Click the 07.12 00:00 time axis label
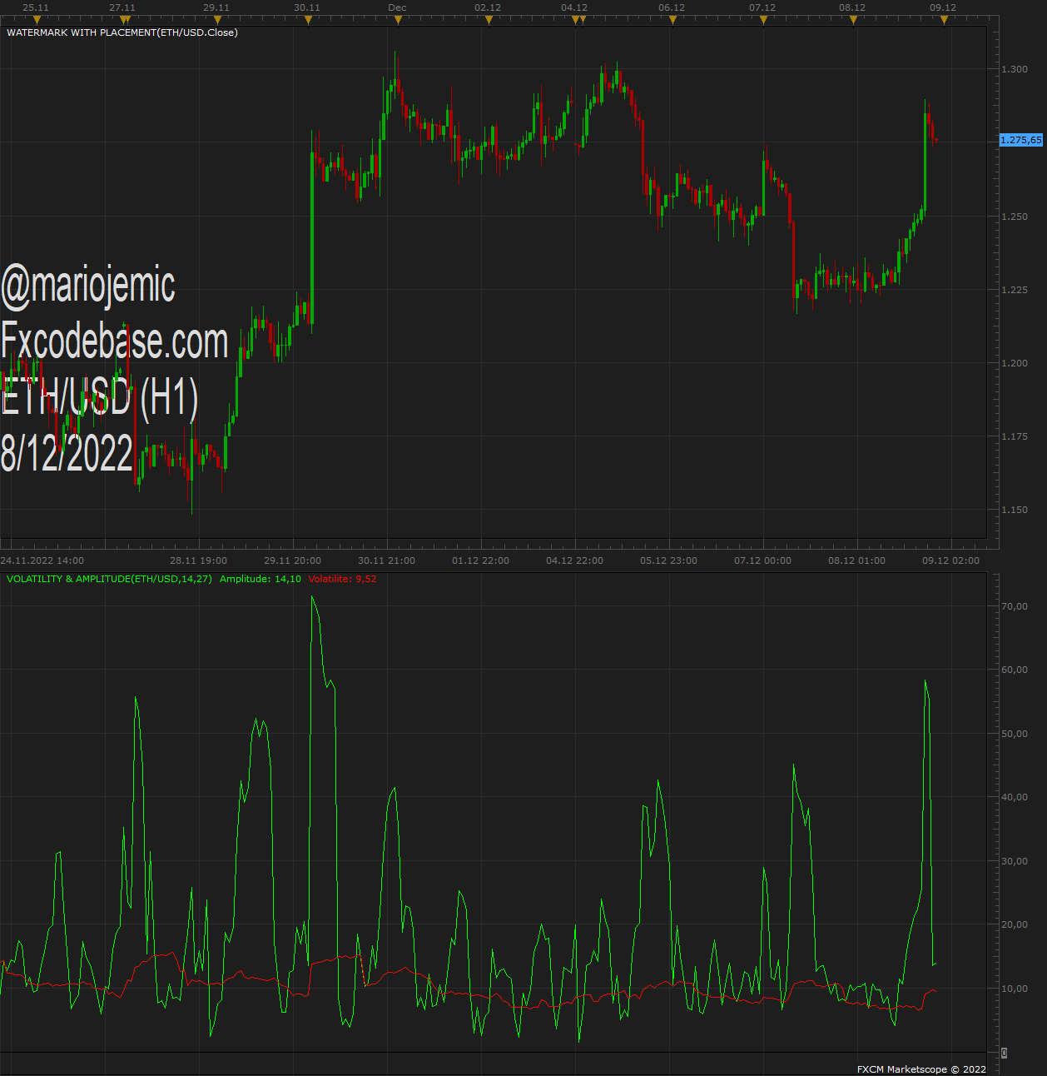 pos(763,560)
